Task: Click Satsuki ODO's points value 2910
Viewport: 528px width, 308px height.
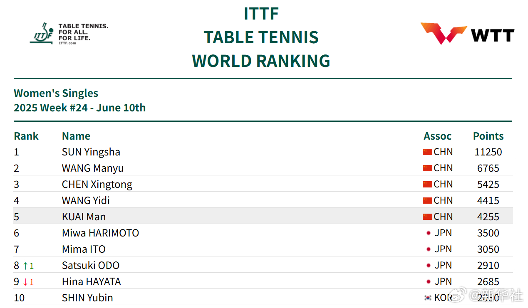Action: click(488, 266)
